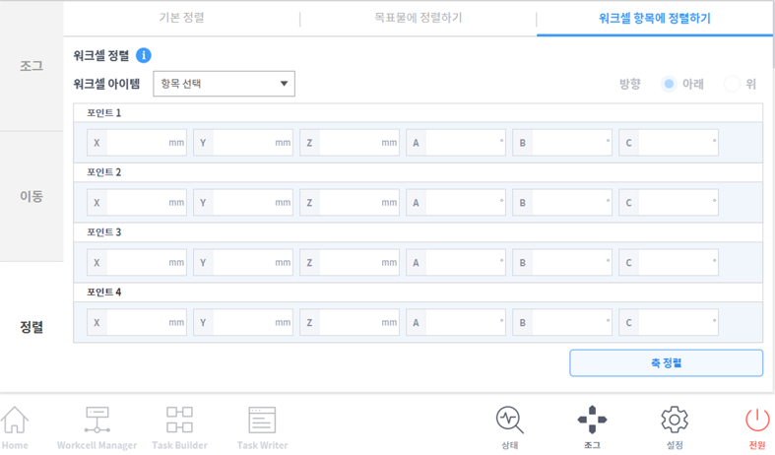The width and height of the screenshot is (775, 455).
Task: Open the 조그 side panel tab
Action: tap(32, 66)
